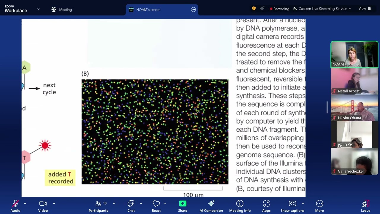Screen dimensions: 380x214
Task: Expand audio options arrow beside Audio
Action: click(25, 204)
